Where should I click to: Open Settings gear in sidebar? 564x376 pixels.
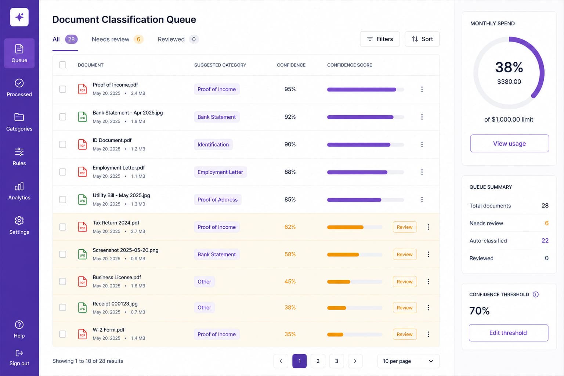[19, 221]
